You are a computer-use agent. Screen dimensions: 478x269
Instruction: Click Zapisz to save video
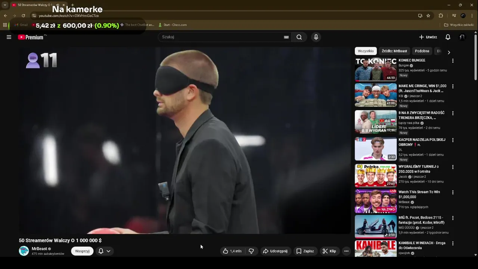pyautogui.click(x=305, y=251)
